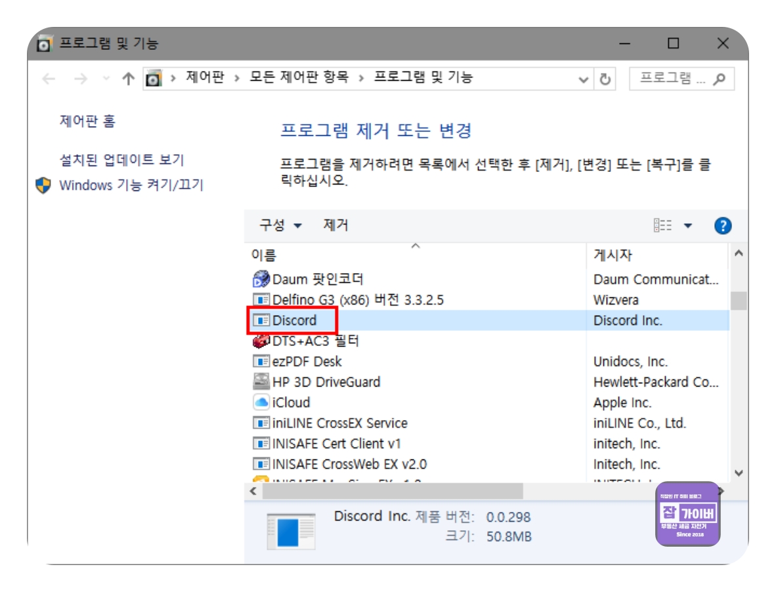Click the Daum Communicat... publisher cell

point(656,279)
